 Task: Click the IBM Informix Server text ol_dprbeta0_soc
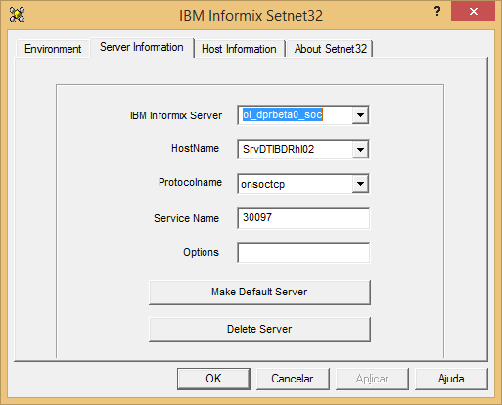283,114
